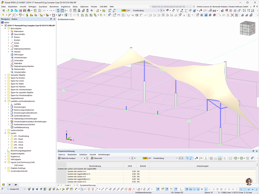Toggle the ortho mode icon in bottom bar

pyautogui.click(x=181, y=189)
